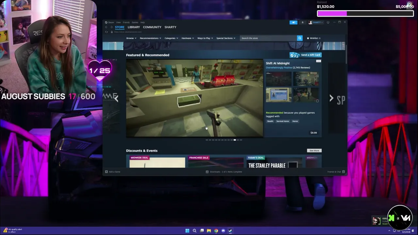The width and height of the screenshot is (418, 235).
Task: Expand the Hardware dropdown
Action: point(187,38)
